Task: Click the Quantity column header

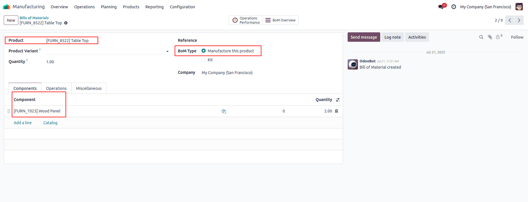Action: (324, 100)
